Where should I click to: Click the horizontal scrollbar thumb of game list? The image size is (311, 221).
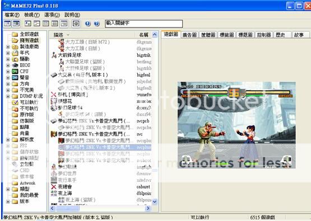tap(67, 208)
